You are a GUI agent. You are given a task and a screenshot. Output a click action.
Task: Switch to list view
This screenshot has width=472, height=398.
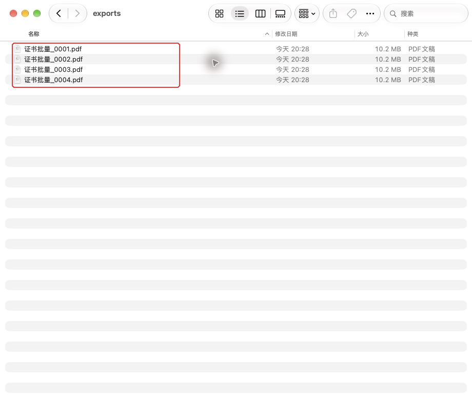pyautogui.click(x=240, y=13)
